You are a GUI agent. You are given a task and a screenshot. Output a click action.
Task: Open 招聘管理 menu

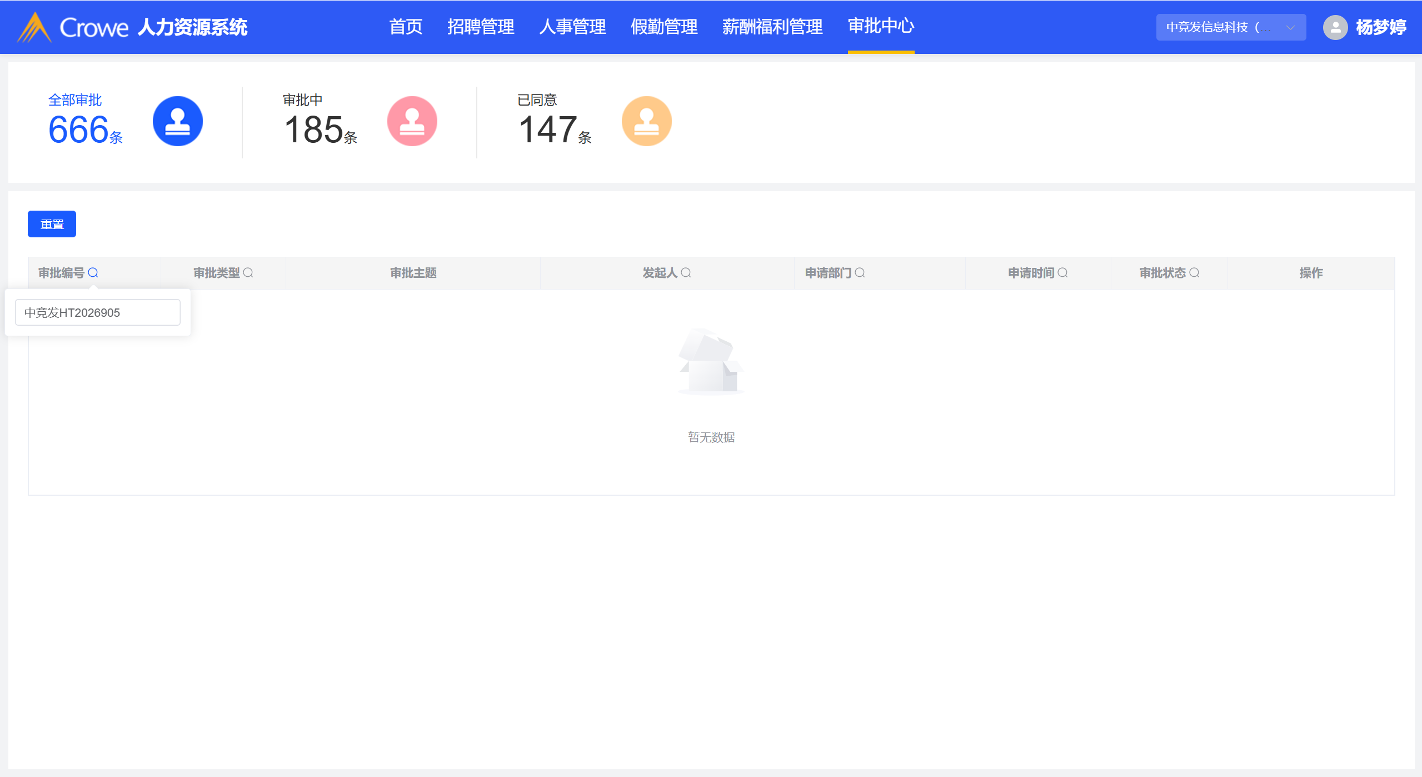pos(481,27)
